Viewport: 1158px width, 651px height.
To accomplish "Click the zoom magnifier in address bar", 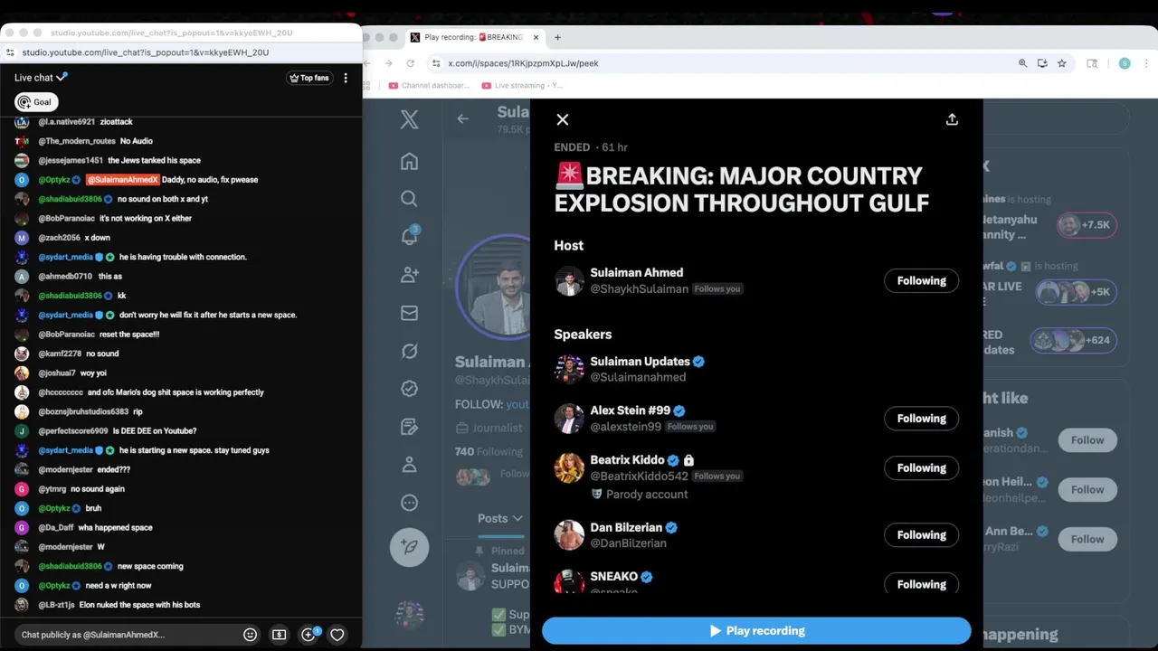I will coord(1023,63).
